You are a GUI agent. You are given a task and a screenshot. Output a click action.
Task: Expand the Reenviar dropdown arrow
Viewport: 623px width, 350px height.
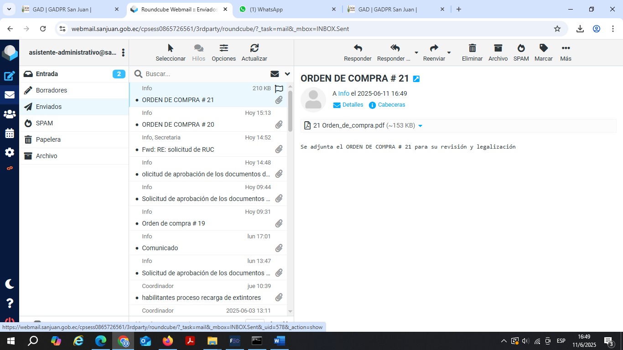point(449,53)
